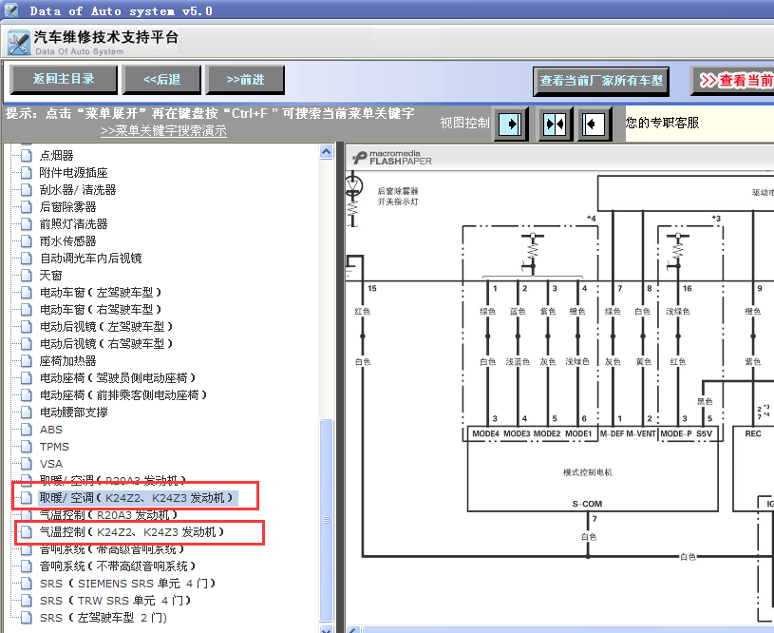The width and height of the screenshot is (774, 633).
Task: Select 音响系统（带高级音响系统）
Action: (x=112, y=549)
